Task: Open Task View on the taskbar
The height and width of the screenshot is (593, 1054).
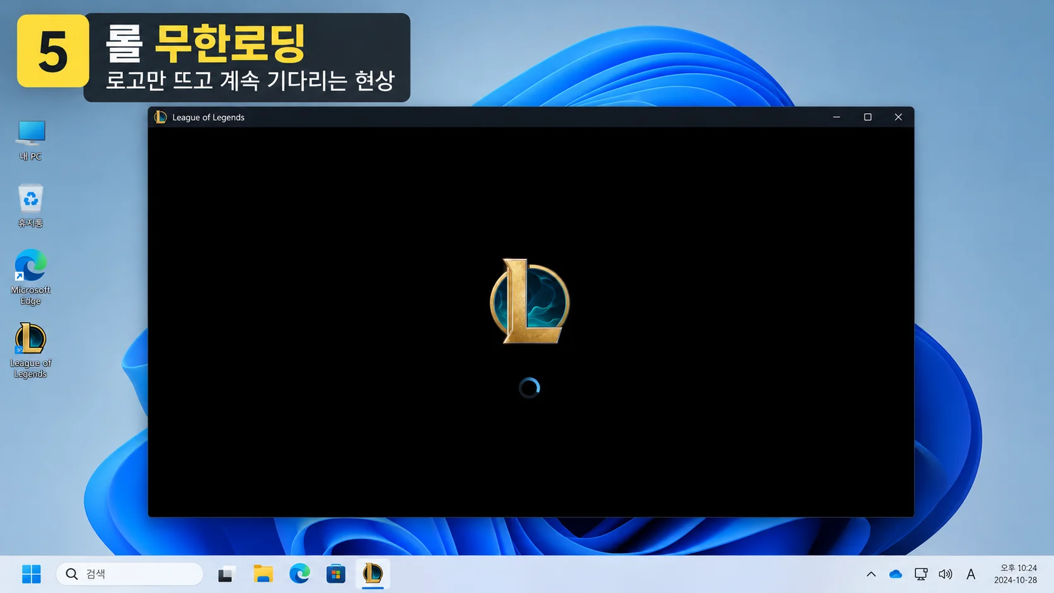Action: click(225, 574)
